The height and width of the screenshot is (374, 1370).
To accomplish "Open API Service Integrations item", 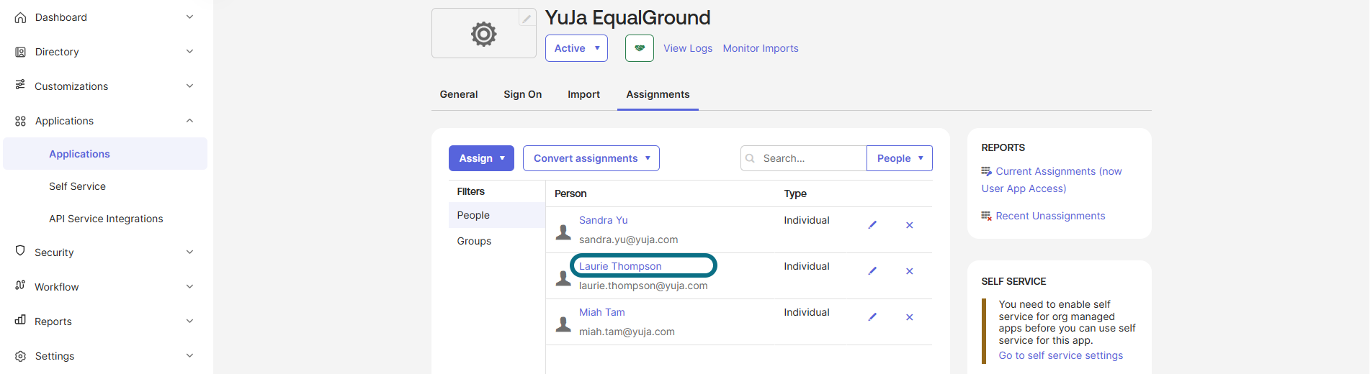I will coord(105,219).
